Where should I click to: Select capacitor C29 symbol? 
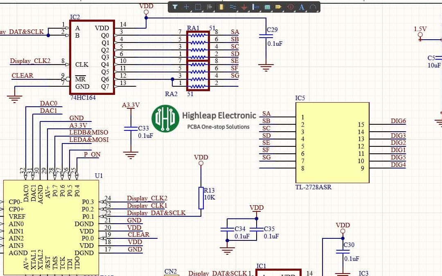(x=266, y=36)
